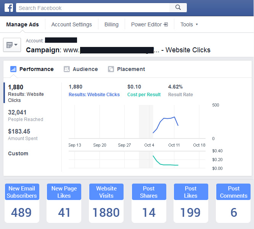Open the reports dropdown button beside Account

pyautogui.click(x=12, y=45)
